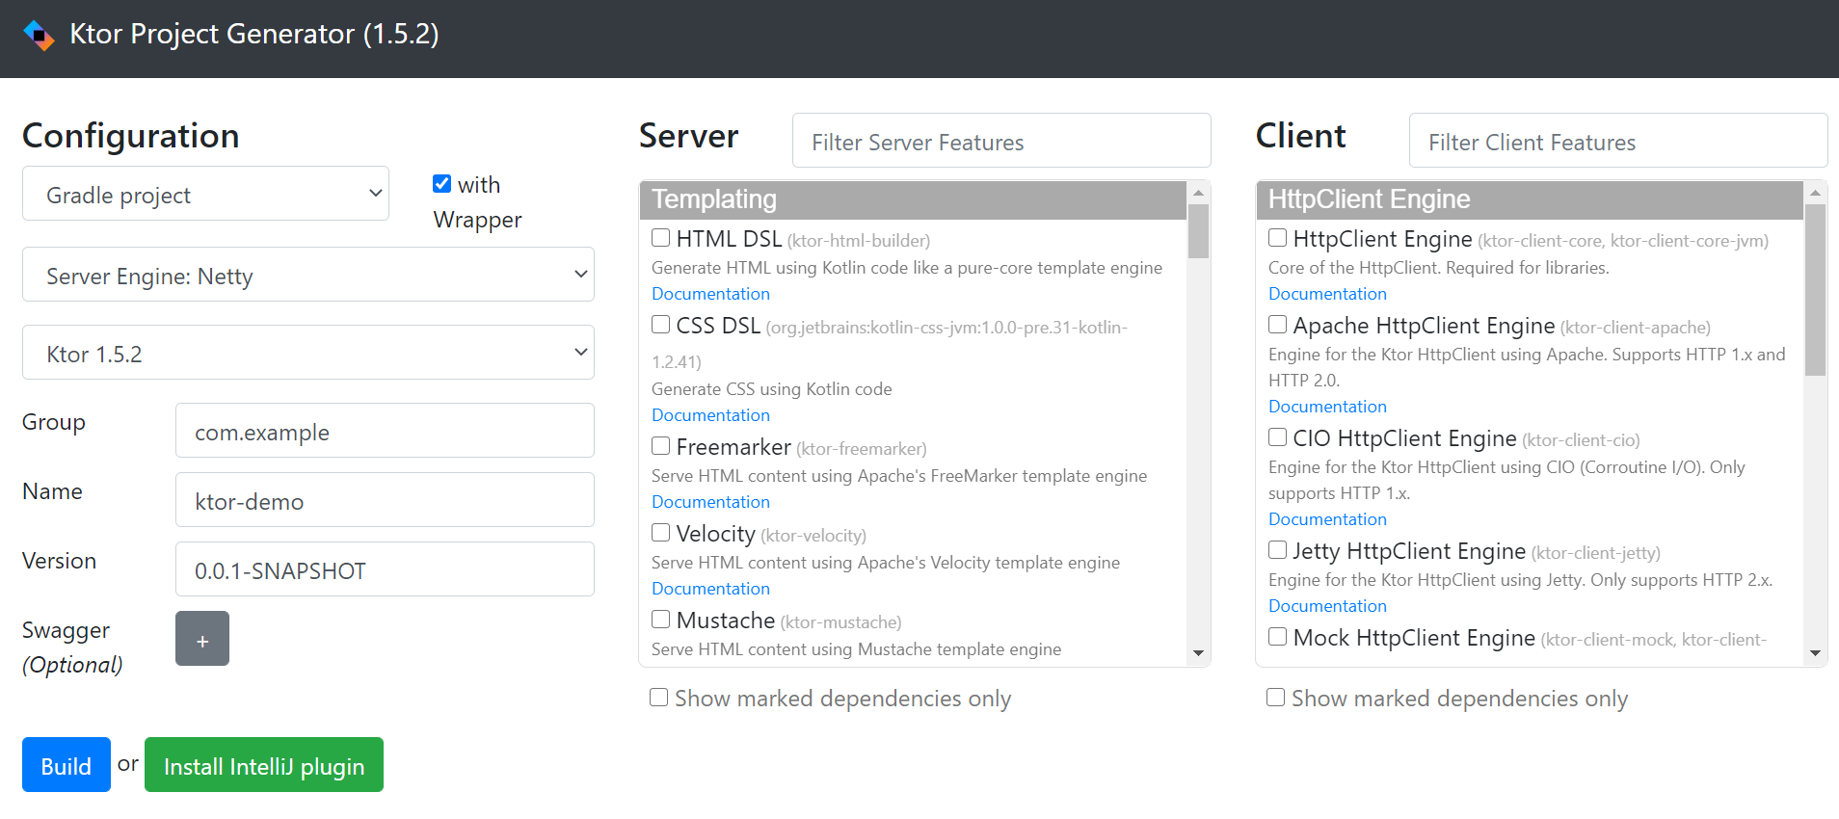1839x819 pixels.
Task: Click the Templating section header
Action: [x=913, y=199]
